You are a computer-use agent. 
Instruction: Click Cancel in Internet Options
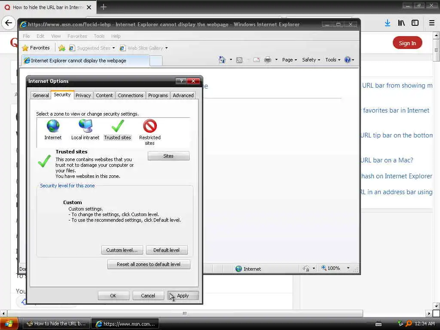148,296
